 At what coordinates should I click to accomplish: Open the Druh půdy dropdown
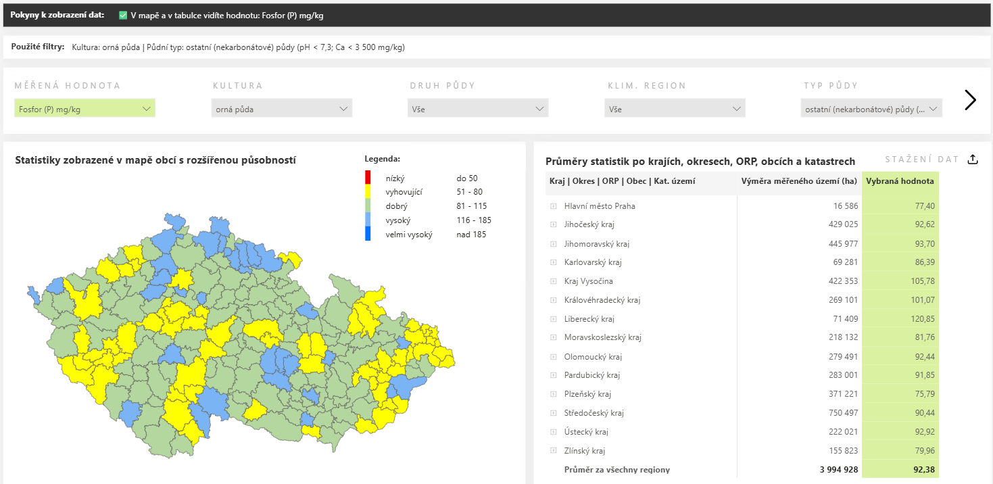(478, 108)
